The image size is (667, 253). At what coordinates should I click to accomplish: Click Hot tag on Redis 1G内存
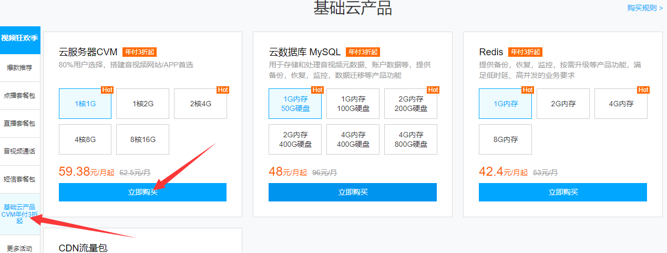[528, 90]
